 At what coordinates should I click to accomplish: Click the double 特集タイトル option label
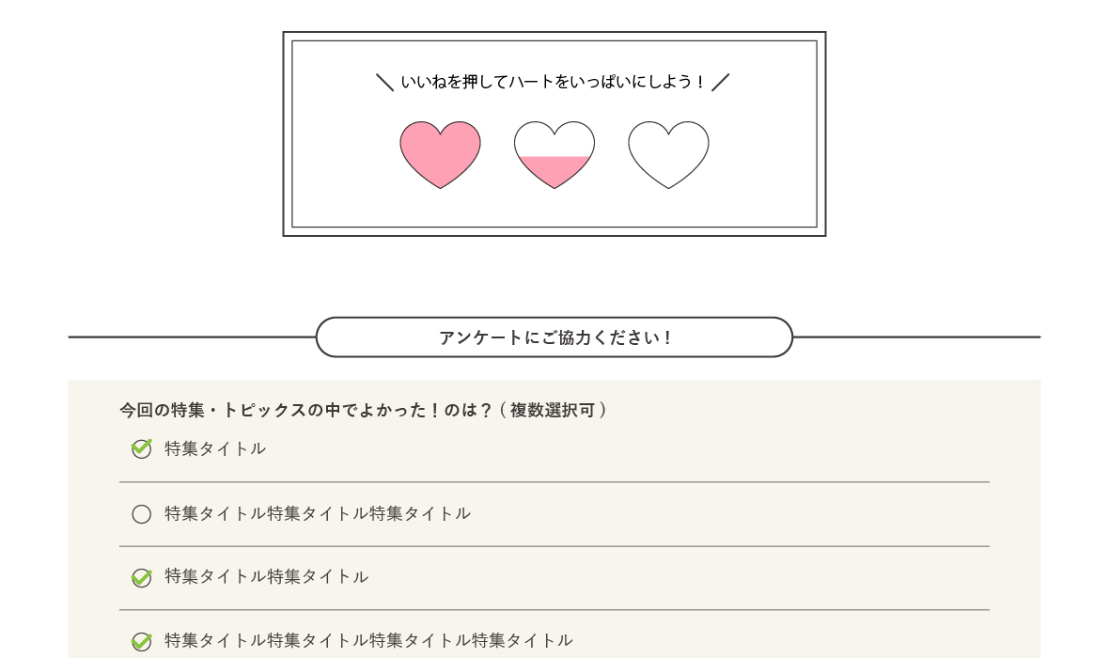pyautogui.click(x=267, y=576)
